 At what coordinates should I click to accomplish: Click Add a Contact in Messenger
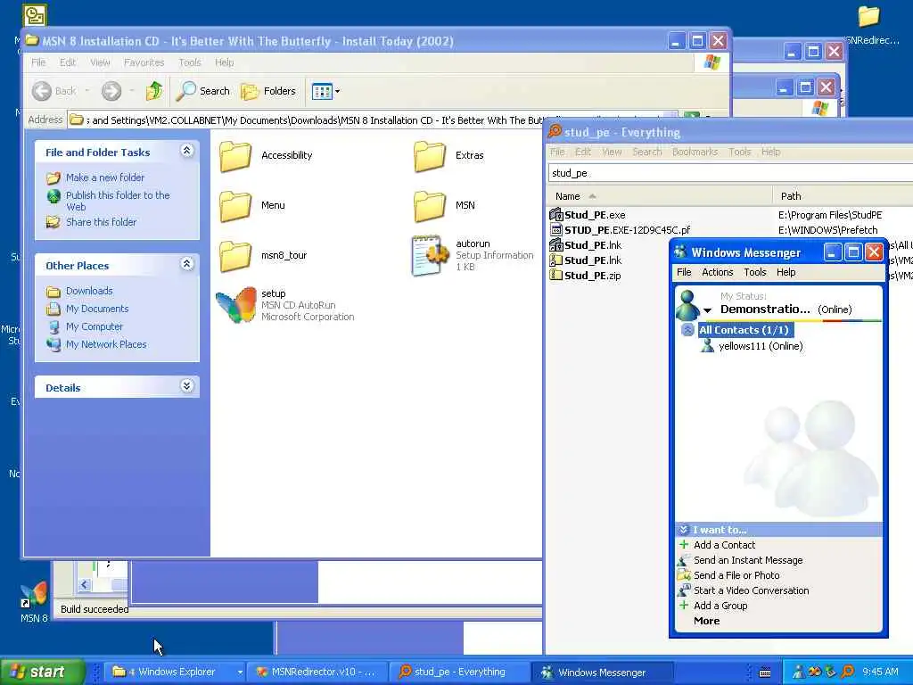pos(724,545)
